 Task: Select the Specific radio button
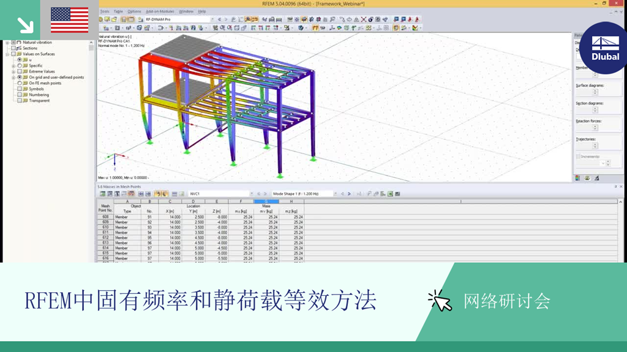point(19,65)
